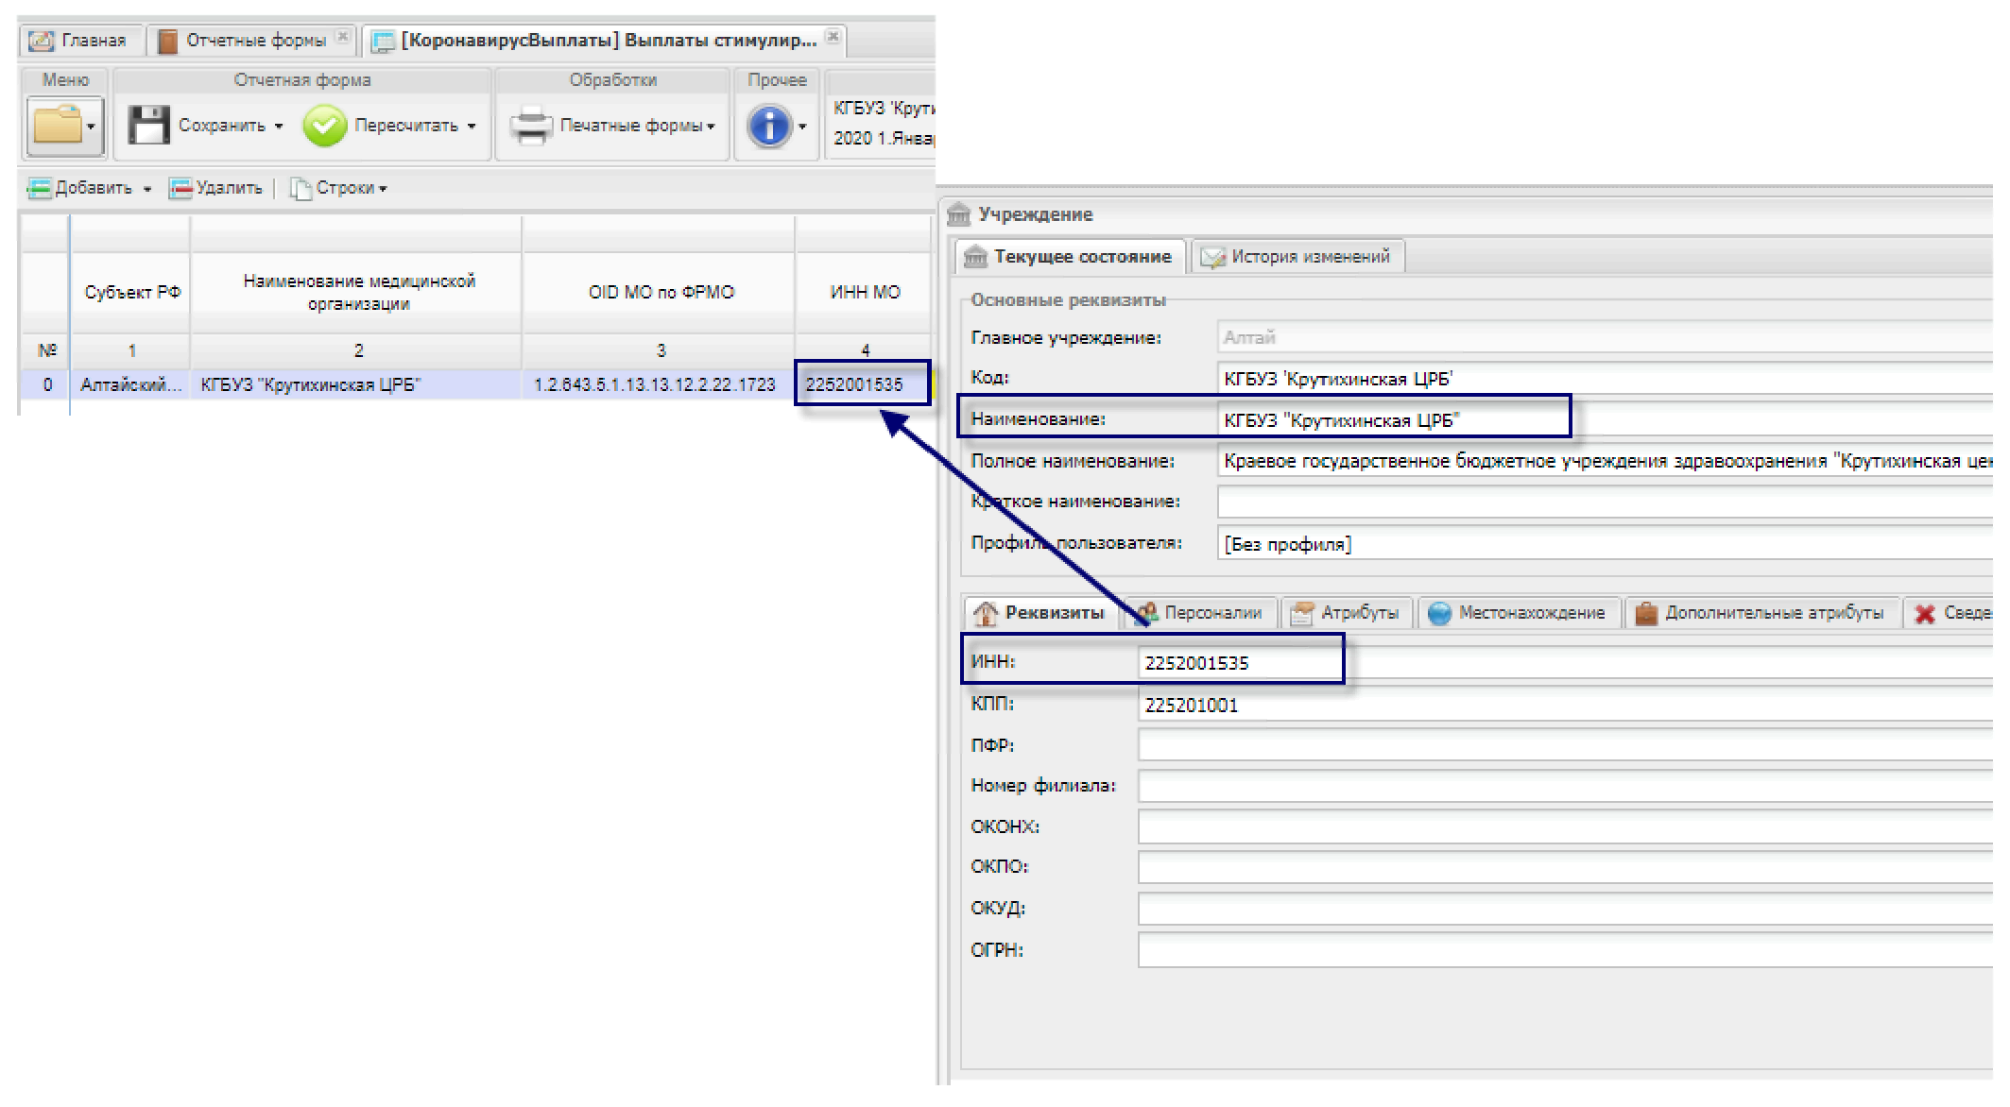Expand the Печатные формы dropdown
This screenshot has width=2010, height=1107.
pyautogui.click(x=711, y=126)
